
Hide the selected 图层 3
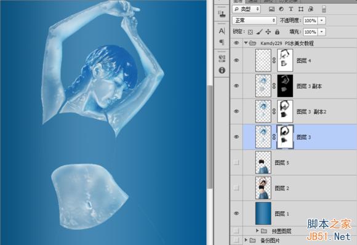tap(236, 137)
